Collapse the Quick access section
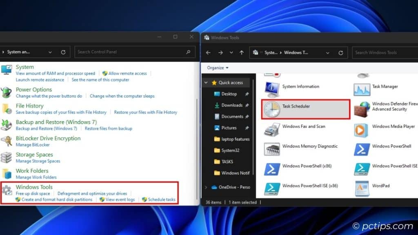Viewport: 418px width, 235px height. coord(205,82)
